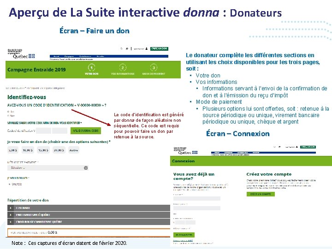
Task: Select step 1 circle Votre don
Action: pos(91,67)
